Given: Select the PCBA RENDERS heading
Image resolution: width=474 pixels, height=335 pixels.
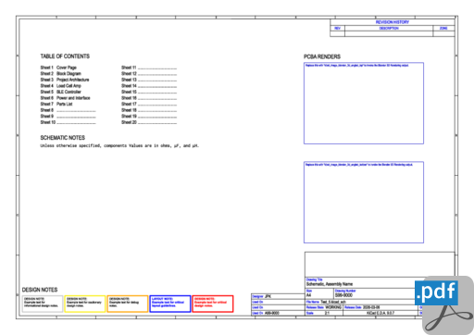Looking at the screenshot, I should point(322,56).
